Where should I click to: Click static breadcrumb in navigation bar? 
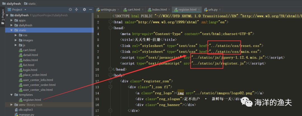30,3
